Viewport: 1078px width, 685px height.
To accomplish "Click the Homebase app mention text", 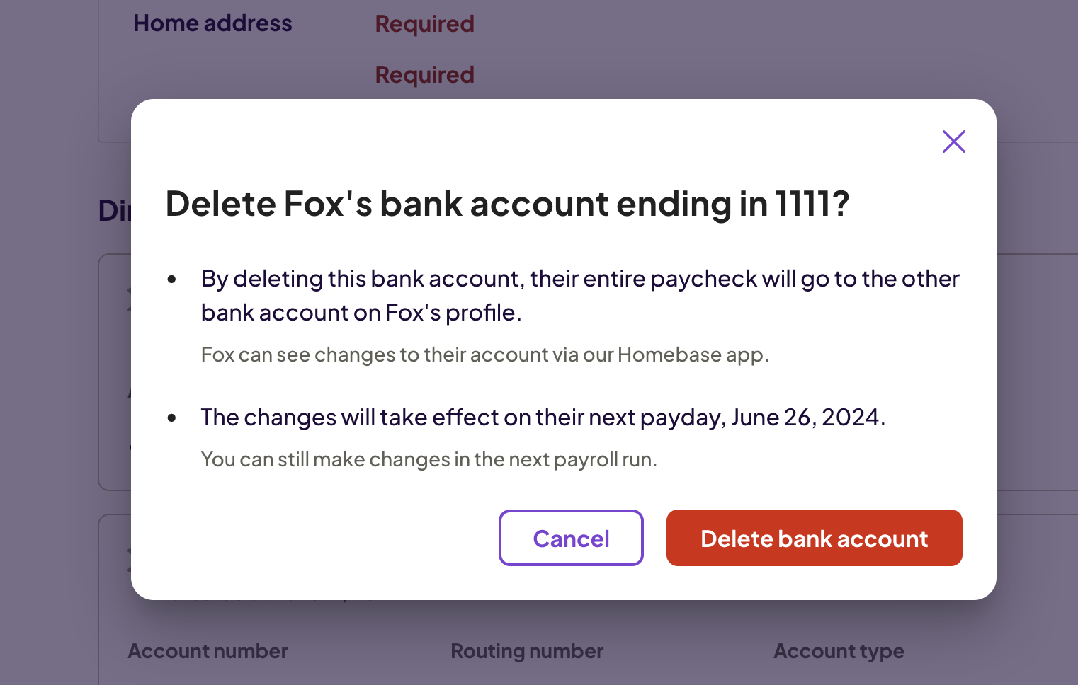I will (484, 355).
